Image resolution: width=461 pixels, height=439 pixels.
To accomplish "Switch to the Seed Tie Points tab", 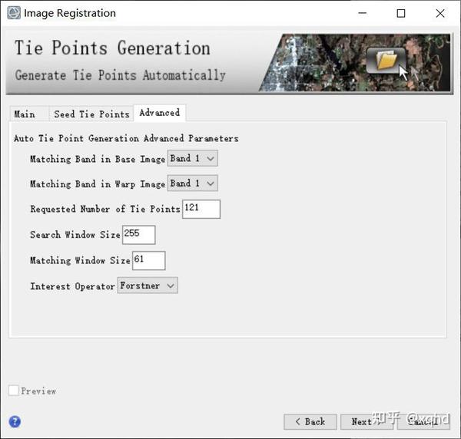I will tap(91, 114).
